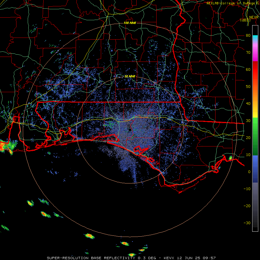
Task: Click the Super-Resolution Base Reflectivity caption
Action: pos(131,258)
